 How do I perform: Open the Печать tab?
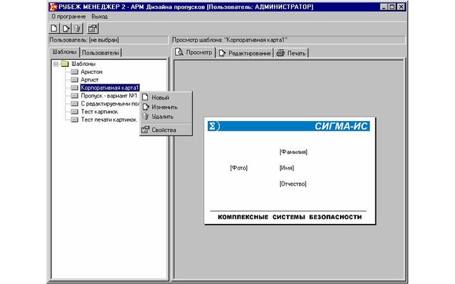291,53
